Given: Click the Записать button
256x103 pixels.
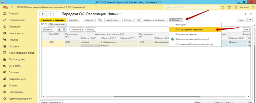Looking at the screenshot, I should (x=74, y=20).
